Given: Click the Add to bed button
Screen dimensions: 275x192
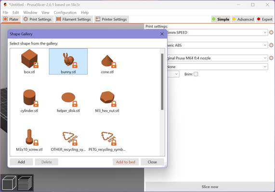Looking at the screenshot, I should click(126, 162).
